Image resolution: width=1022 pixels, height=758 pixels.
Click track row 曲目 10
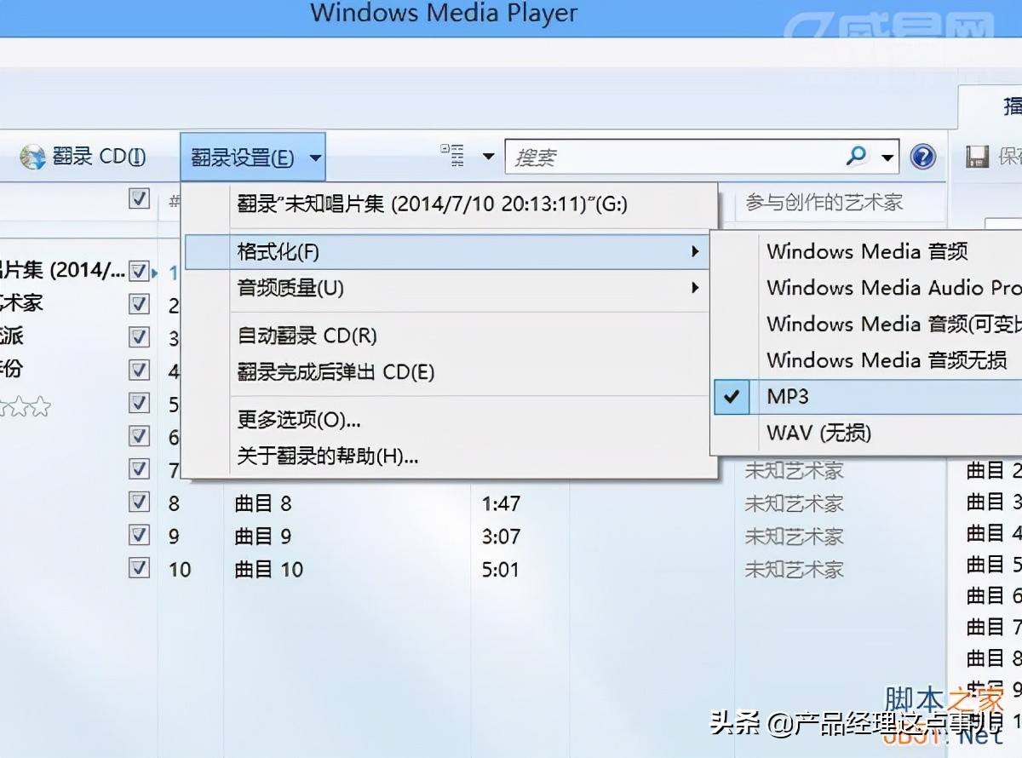[269, 569]
